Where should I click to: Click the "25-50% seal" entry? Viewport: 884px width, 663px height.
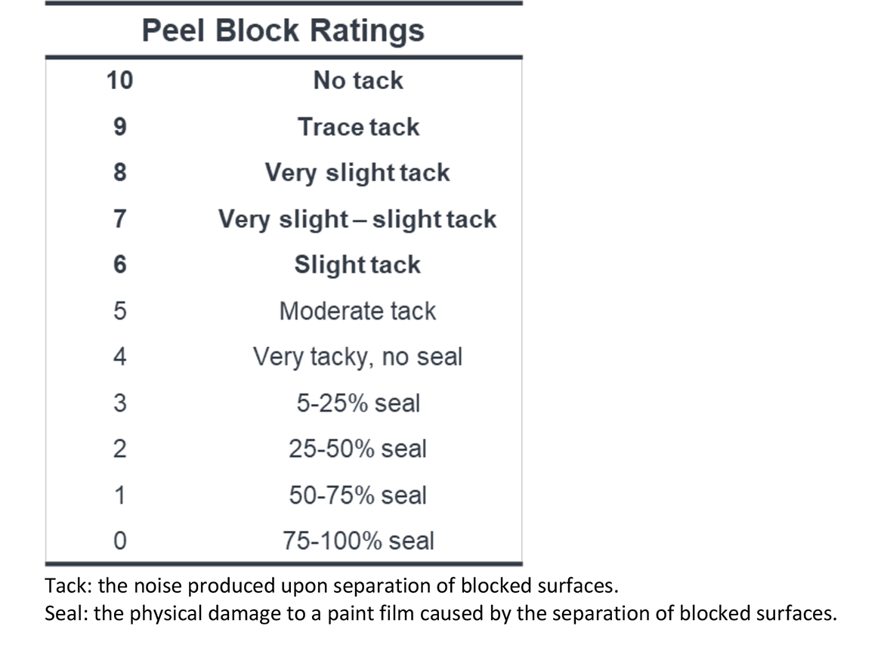tap(357, 449)
